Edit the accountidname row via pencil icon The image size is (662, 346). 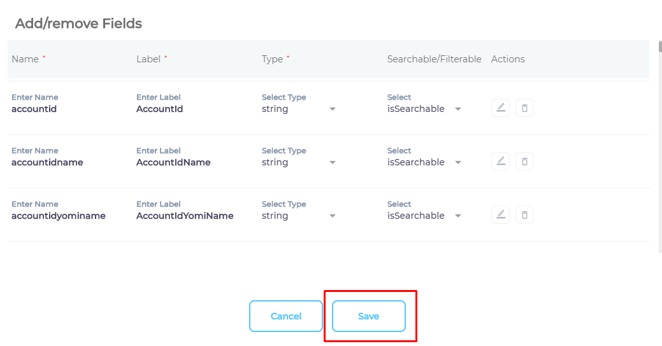[501, 162]
